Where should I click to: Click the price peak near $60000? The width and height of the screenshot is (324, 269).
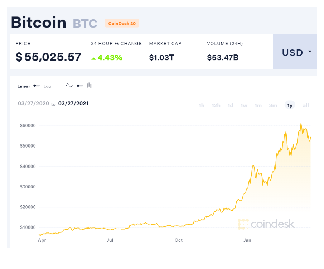coord(301,125)
